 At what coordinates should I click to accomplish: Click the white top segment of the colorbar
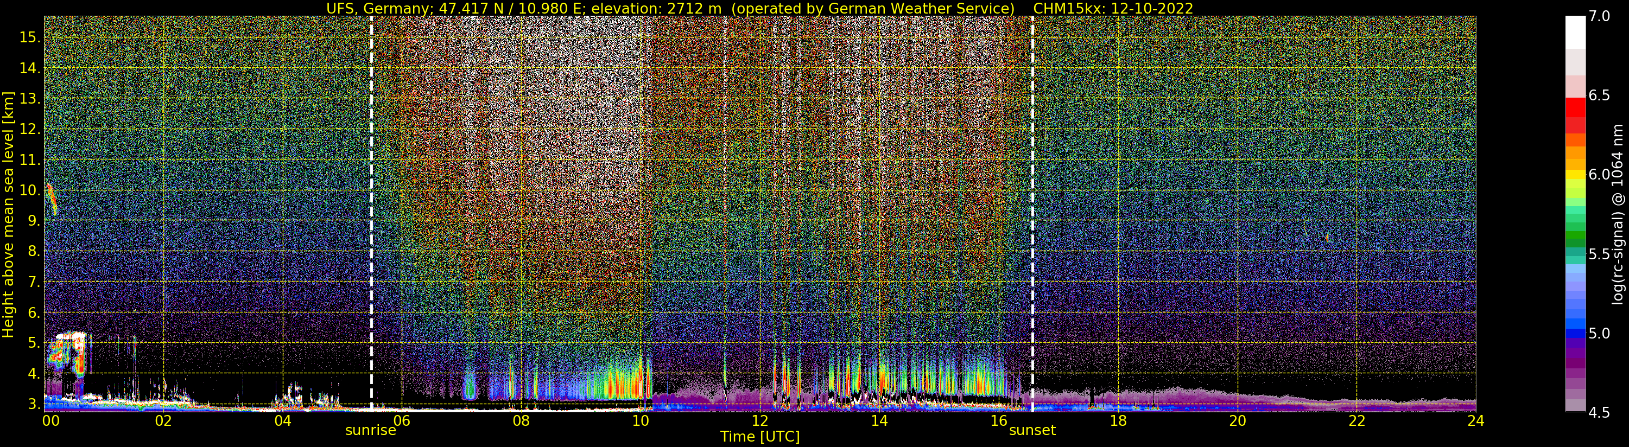click(x=1575, y=32)
